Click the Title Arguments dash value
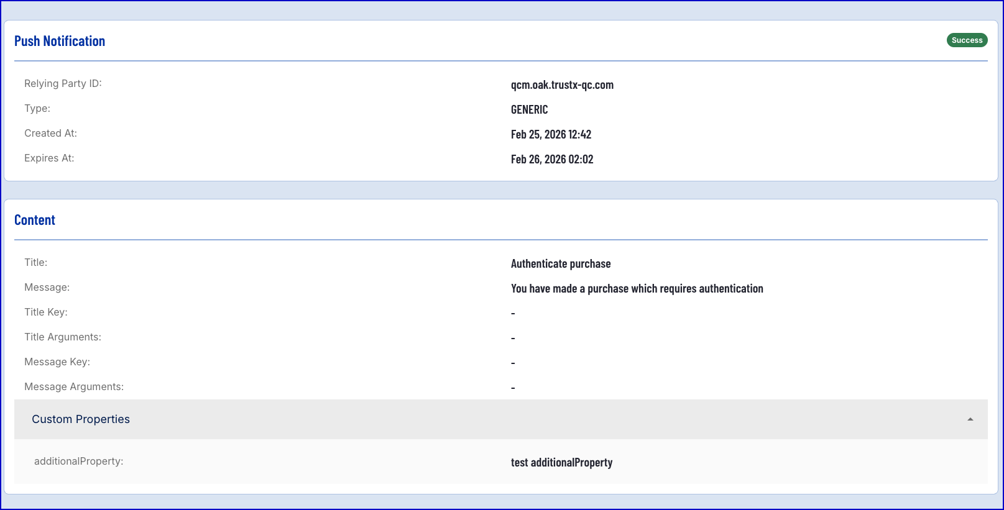The width and height of the screenshot is (1004, 510). point(513,339)
